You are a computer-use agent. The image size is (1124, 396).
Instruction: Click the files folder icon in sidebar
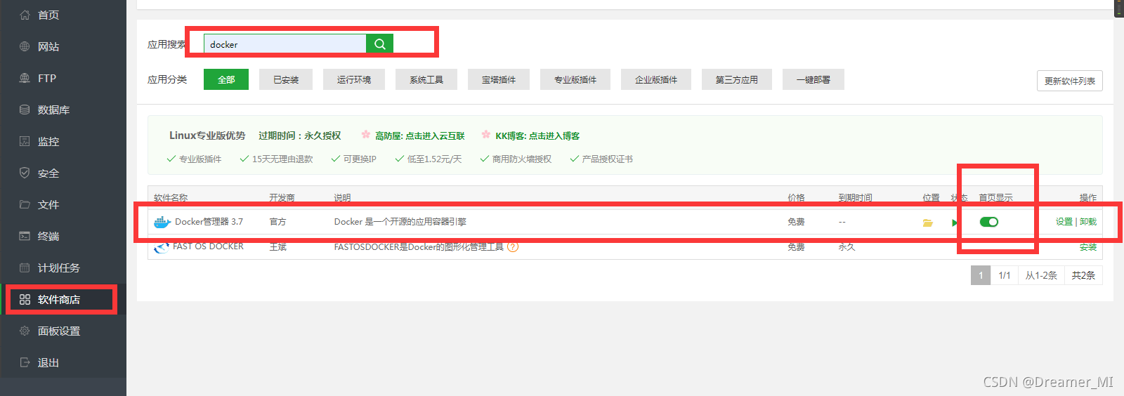coord(25,204)
